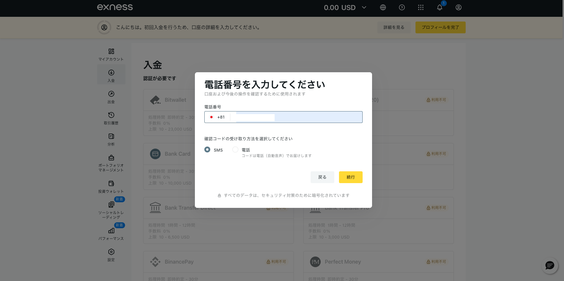564x281 pixels.
Task: Open the +81 country code selector
Action: coord(217,117)
